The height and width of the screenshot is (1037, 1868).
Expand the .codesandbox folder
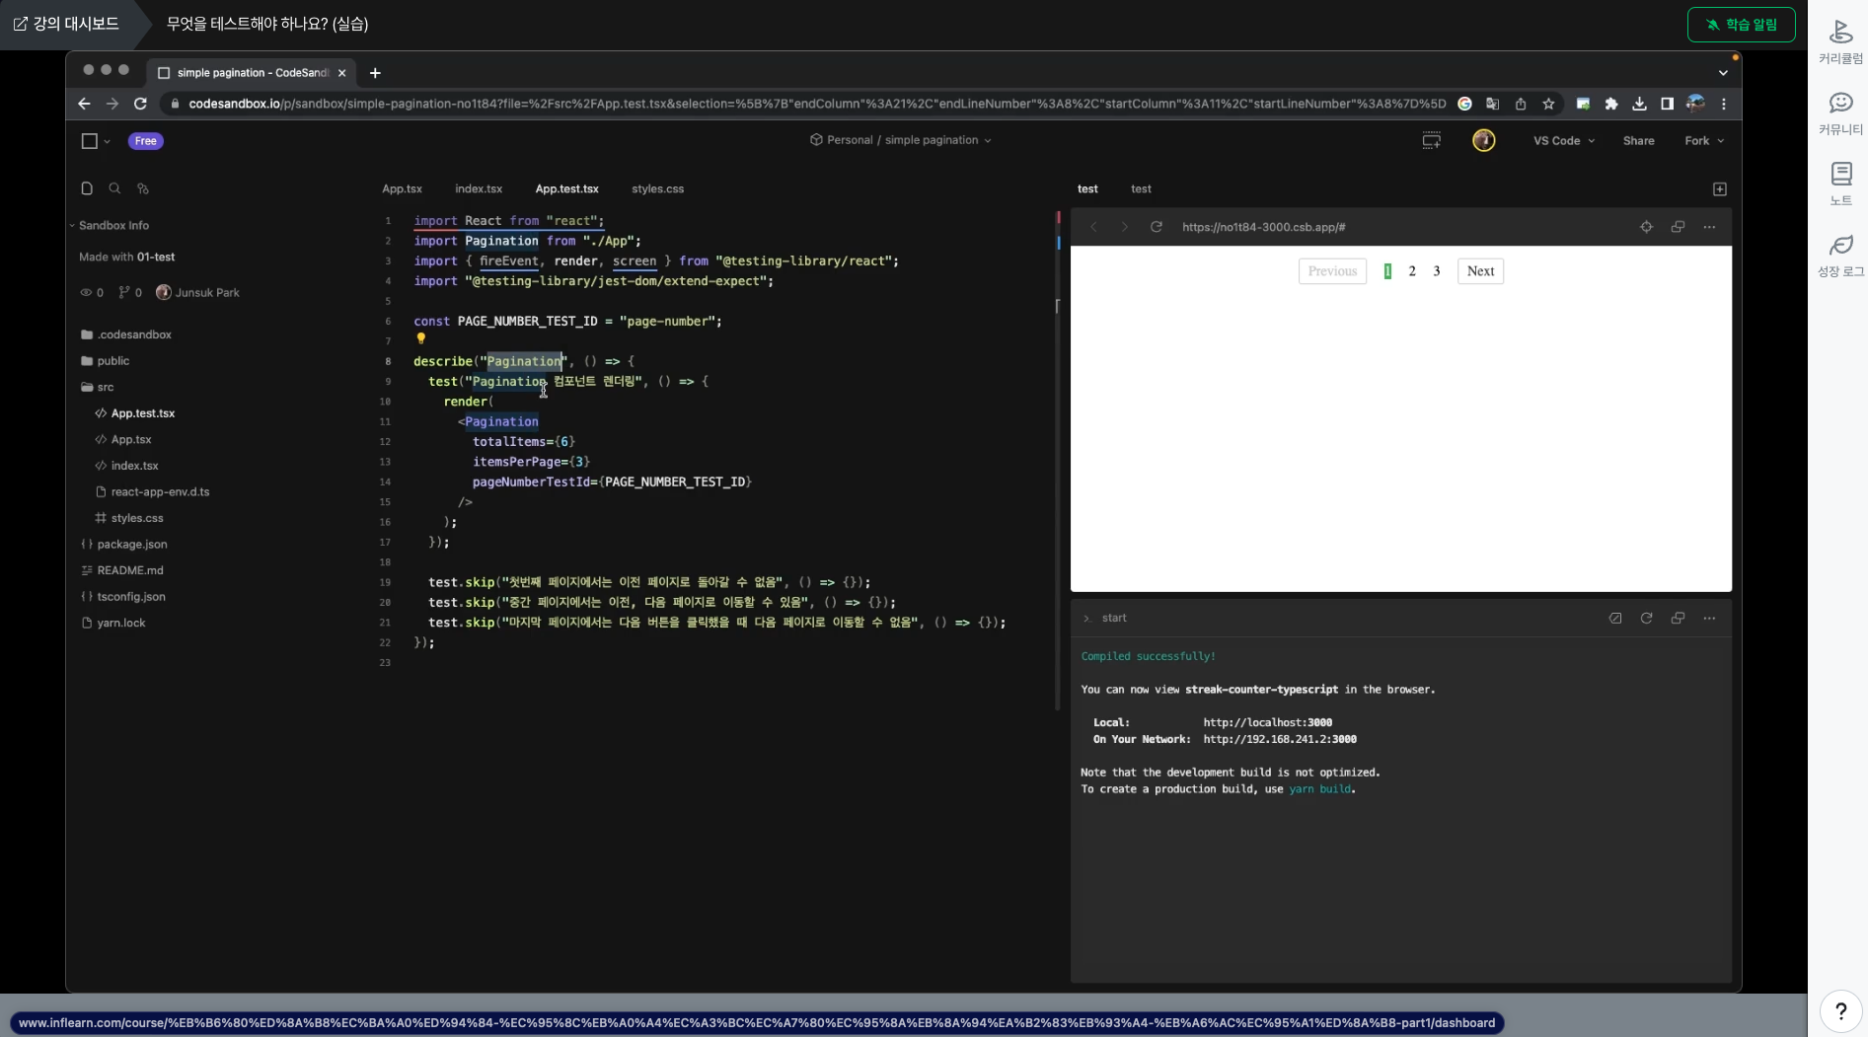[x=125, y=334]
